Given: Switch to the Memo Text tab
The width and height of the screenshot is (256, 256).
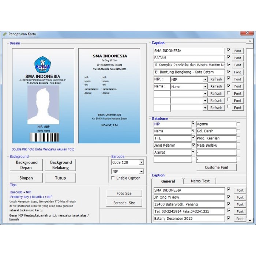Looking at the screenshot, I should tap(200, 181).
